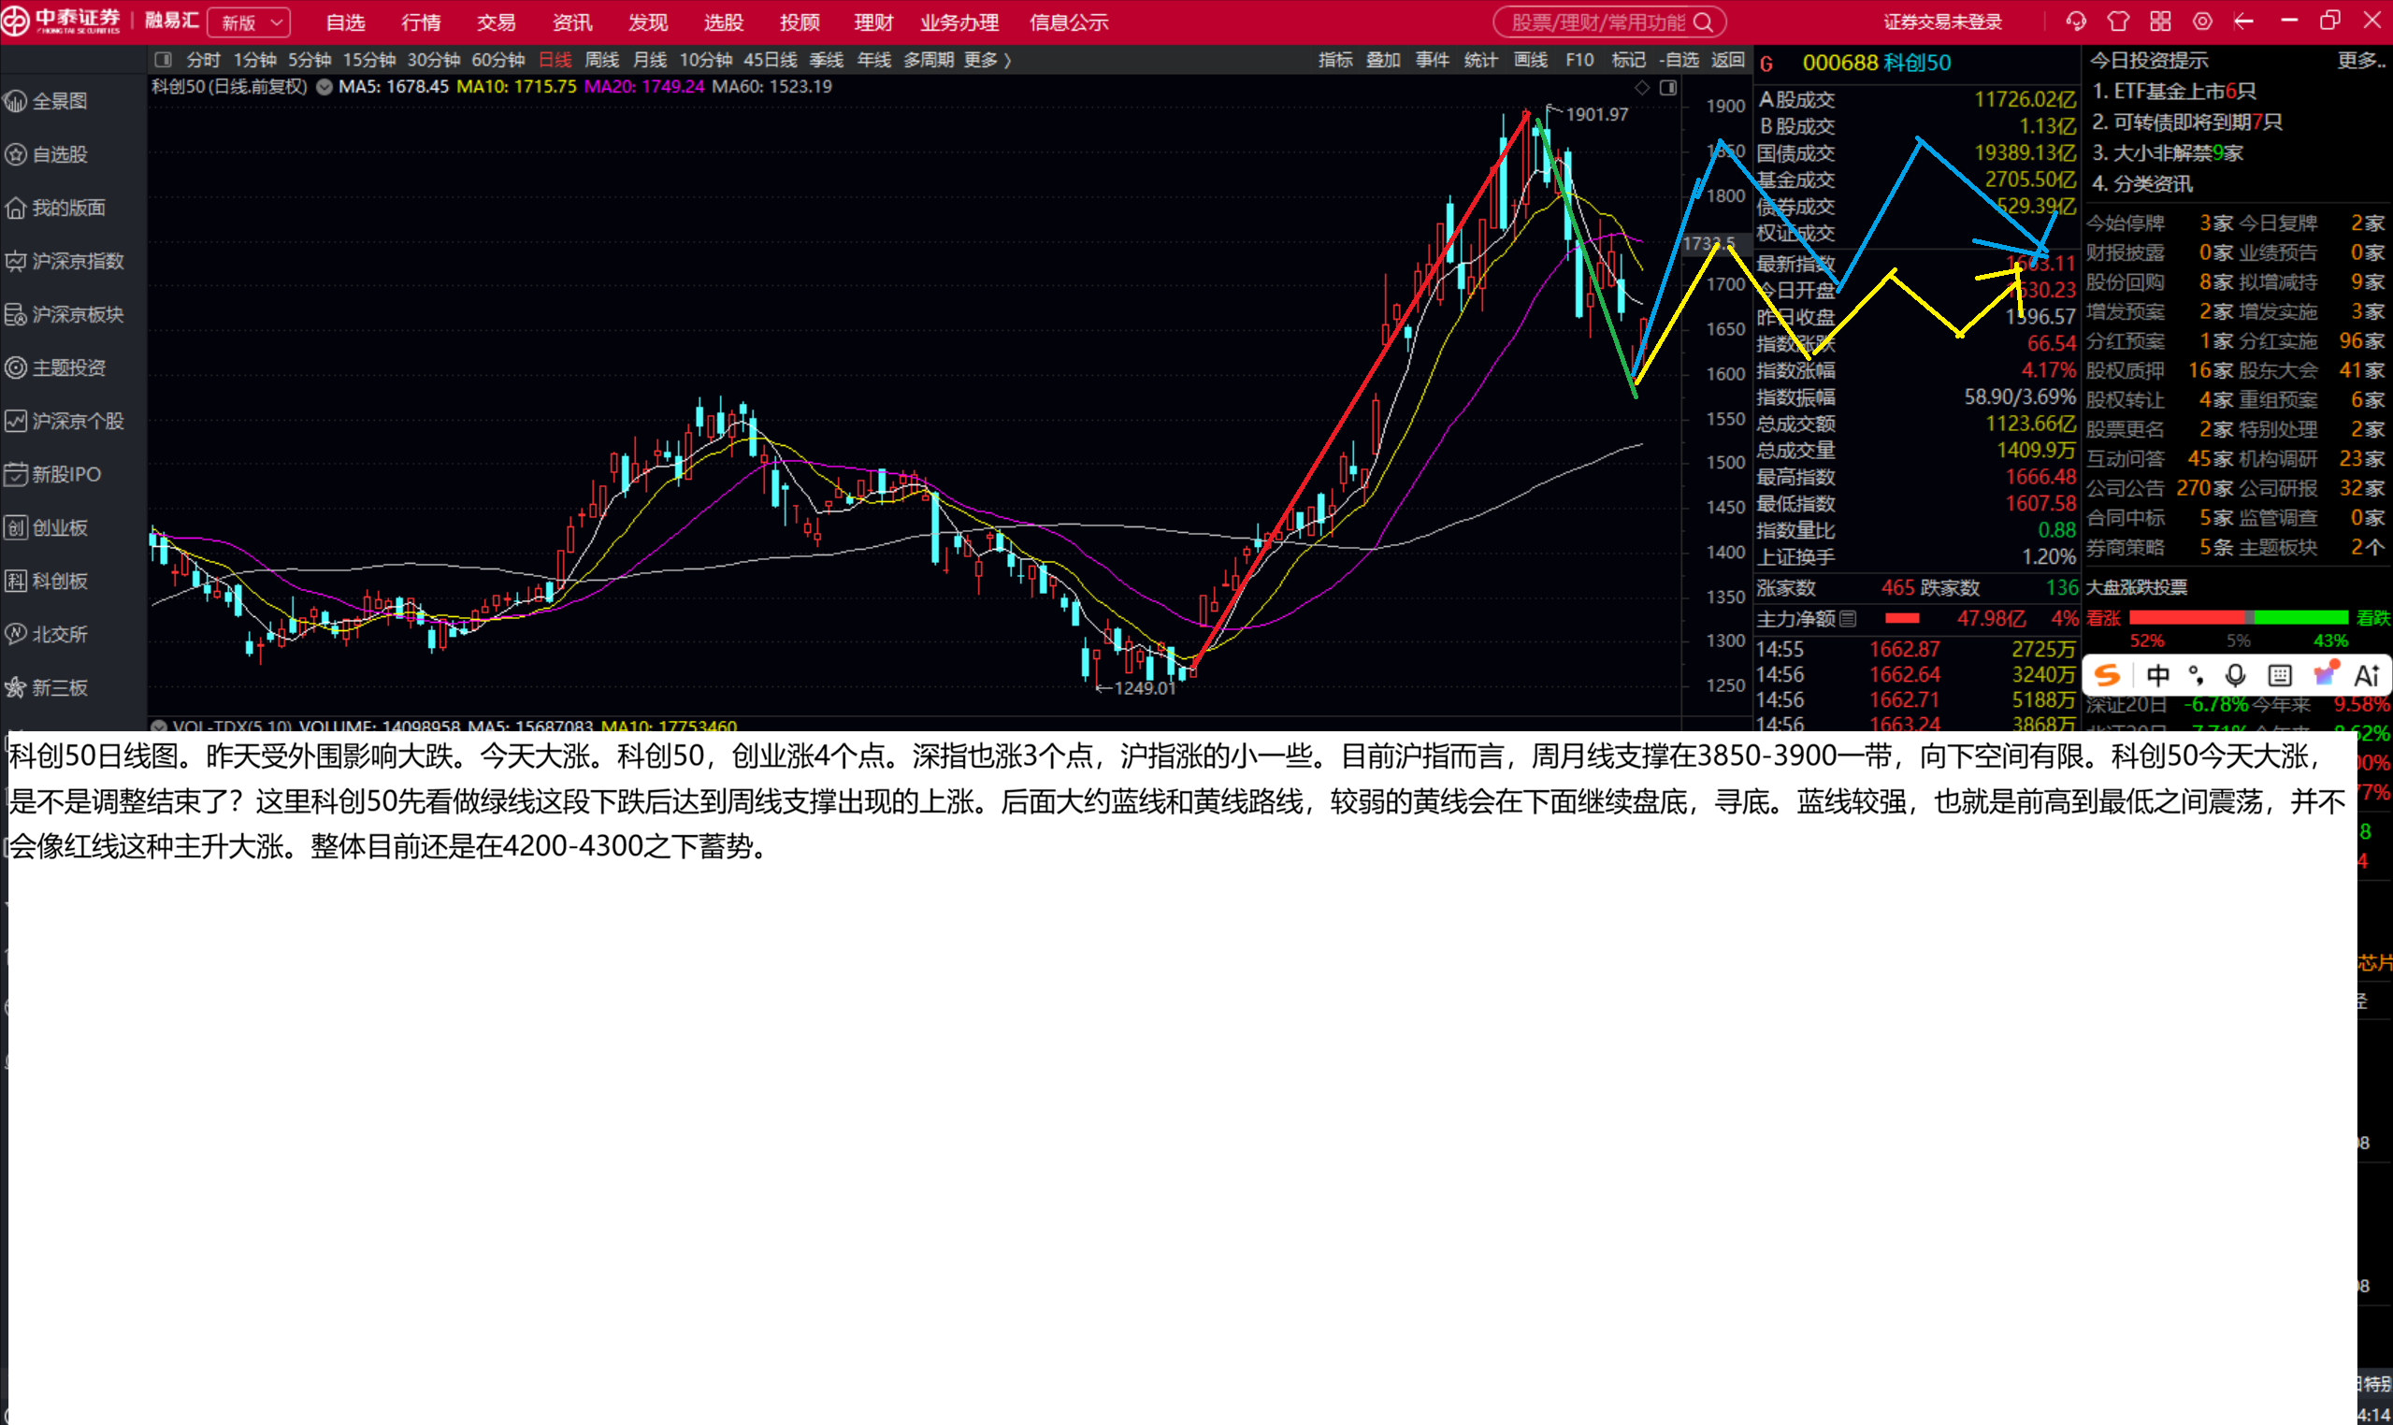2393x1425 pixels.
Task: Open the 交易 menu
Action: (497, 22)
